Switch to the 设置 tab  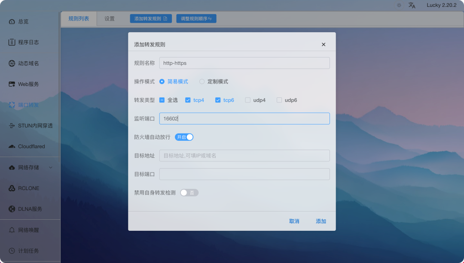point(110,18)
